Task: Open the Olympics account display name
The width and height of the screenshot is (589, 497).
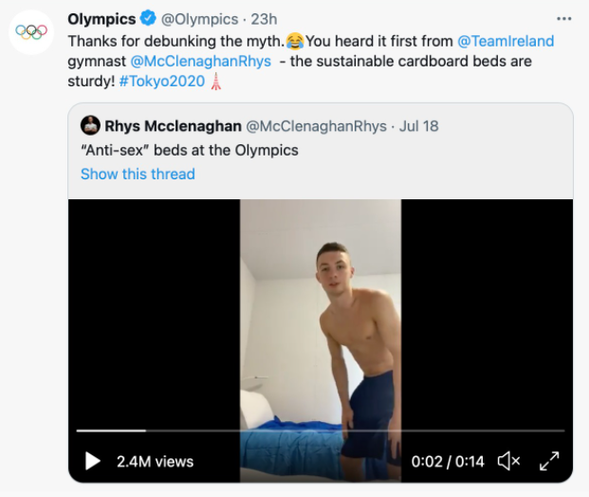Action: [x=101, y=19]
